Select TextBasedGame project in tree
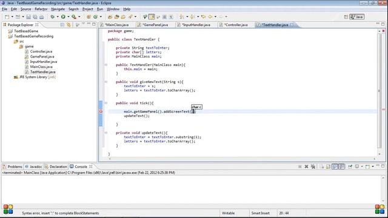This screenshot has height=218, width=388. tap(26, 31)
